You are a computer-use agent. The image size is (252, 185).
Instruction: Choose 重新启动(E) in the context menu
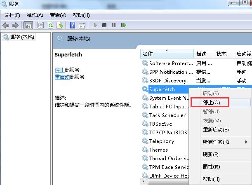[x=216, y=130]
